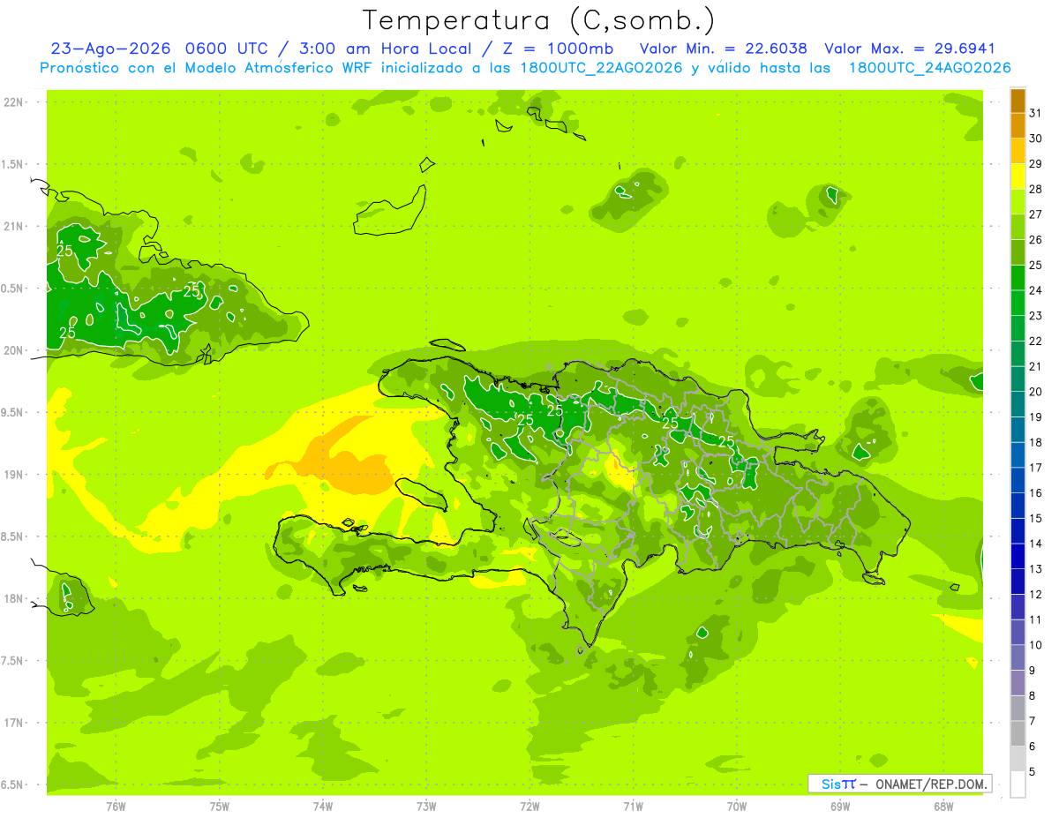Click the title "Temperatura (C,somb.)"
This screenshot has height=818, width=1059.
(x=539, y=20)
